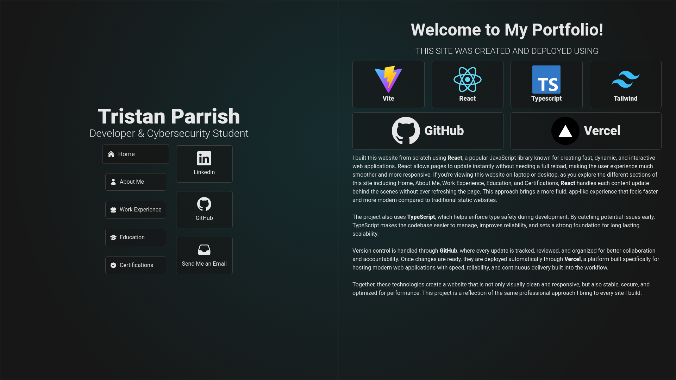Click the React label on its card
Screen dimensions: 676x380
(x=468, y=99)
